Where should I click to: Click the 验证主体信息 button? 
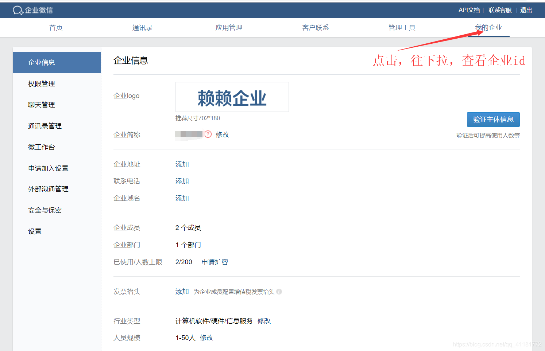pos(493,120)
